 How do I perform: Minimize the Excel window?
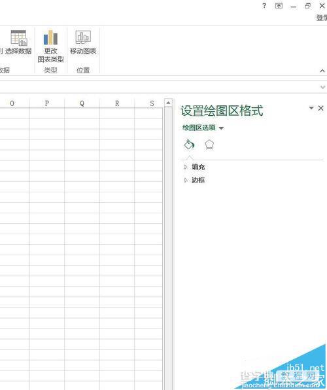pos(294,6)
